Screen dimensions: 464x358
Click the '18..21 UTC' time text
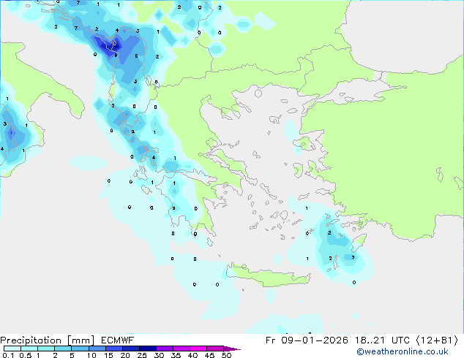coord(382,340)
